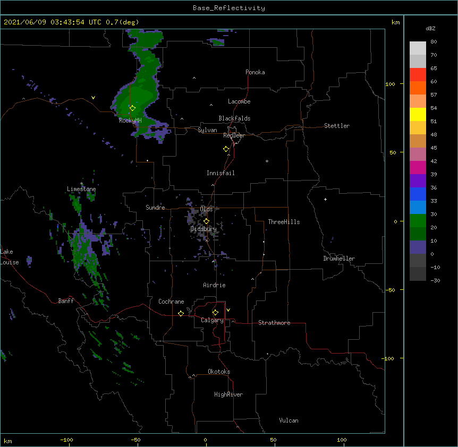The height and width of the screenshot is (447, 458).
Task: Click the Okotoks label
Action: point(219,372)
